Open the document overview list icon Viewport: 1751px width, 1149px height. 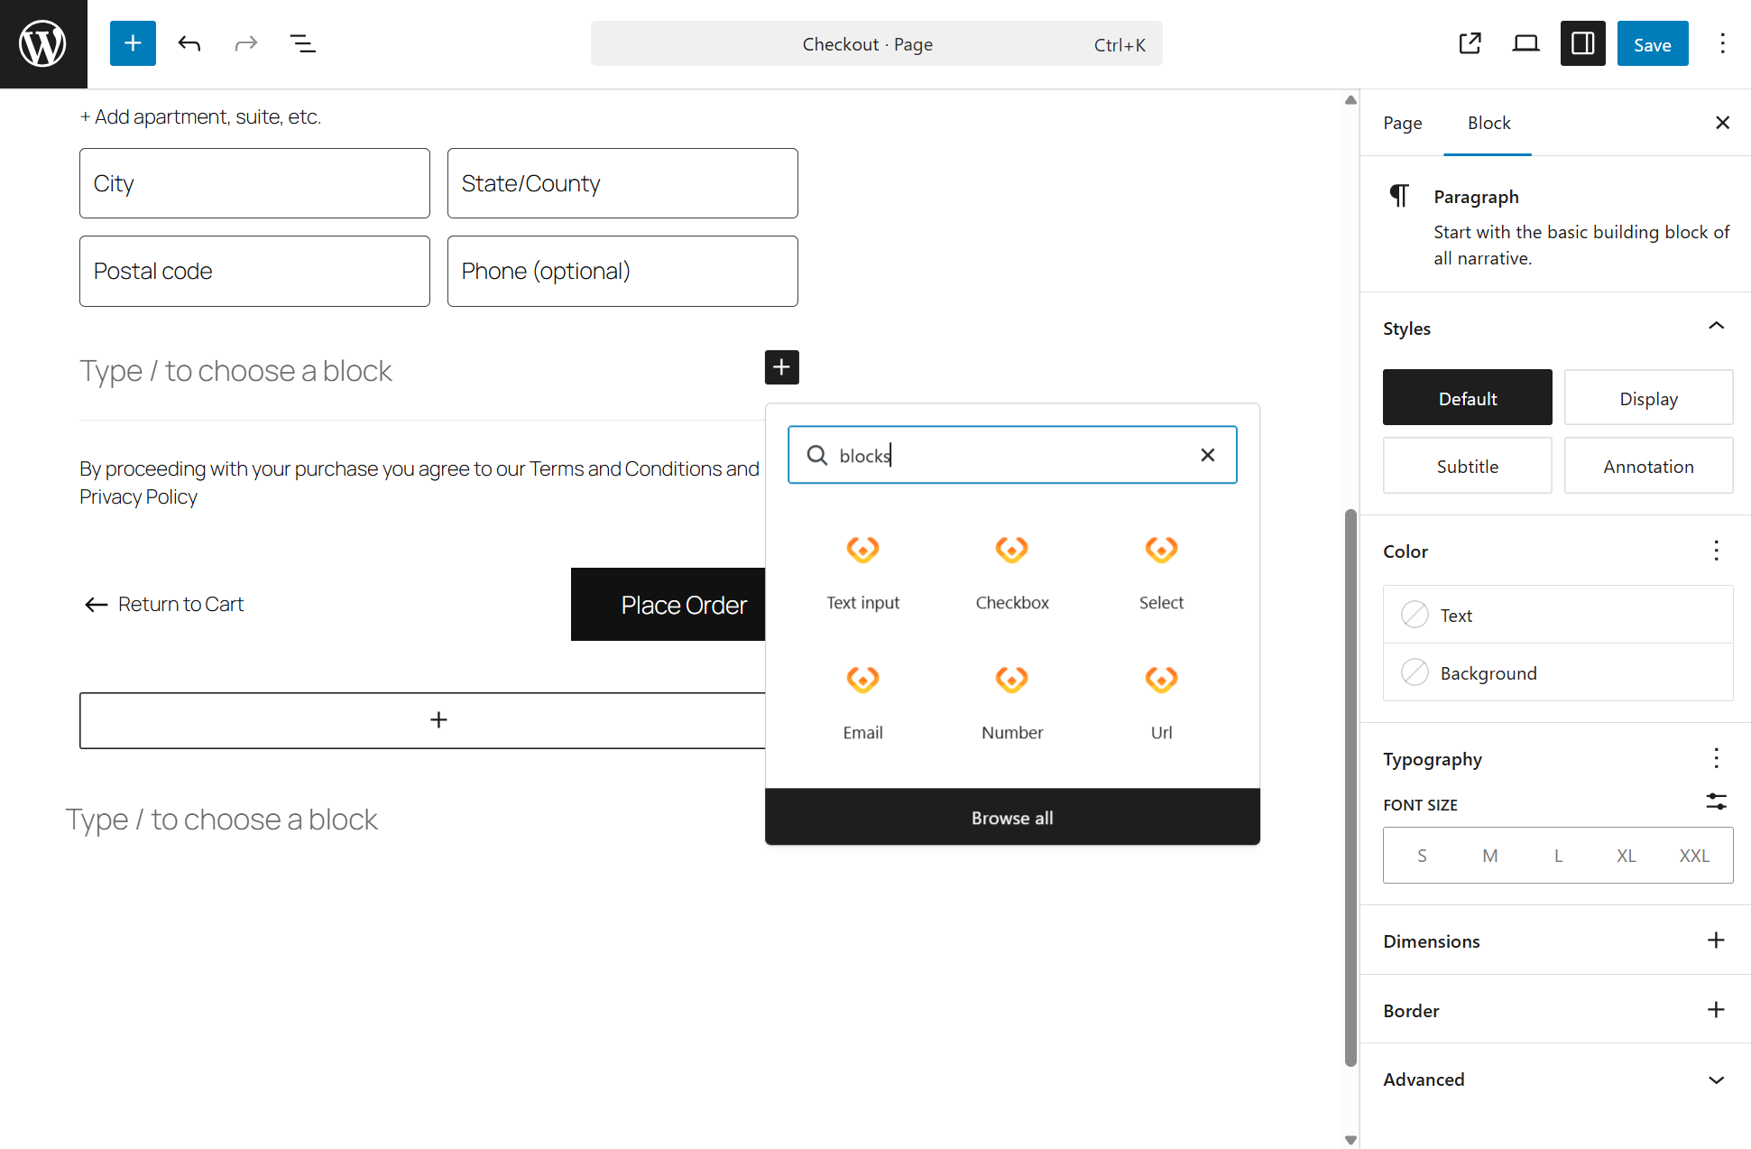(x=302, y=43)
